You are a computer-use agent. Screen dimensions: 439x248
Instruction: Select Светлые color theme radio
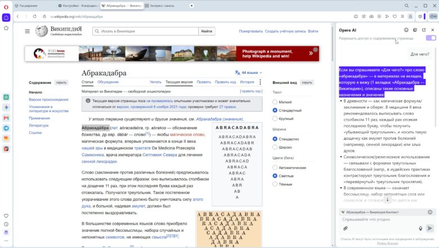coord(275,176)
